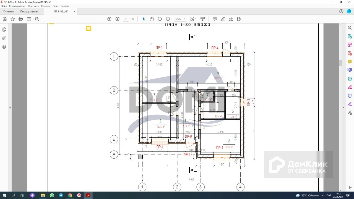The width and height of the screenshot is (354, 199).
Task: Open the Help question mark menu
Action: pos(341,11)
